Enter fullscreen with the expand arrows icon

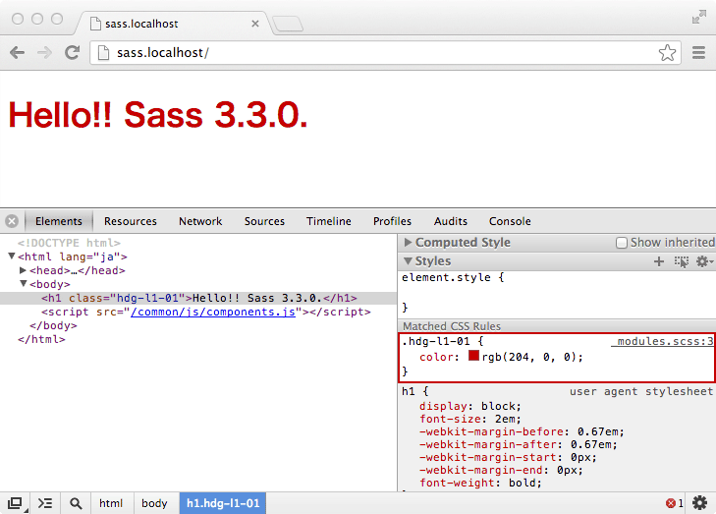[698, 18]
